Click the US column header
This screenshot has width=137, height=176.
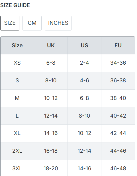pos(84,46)
